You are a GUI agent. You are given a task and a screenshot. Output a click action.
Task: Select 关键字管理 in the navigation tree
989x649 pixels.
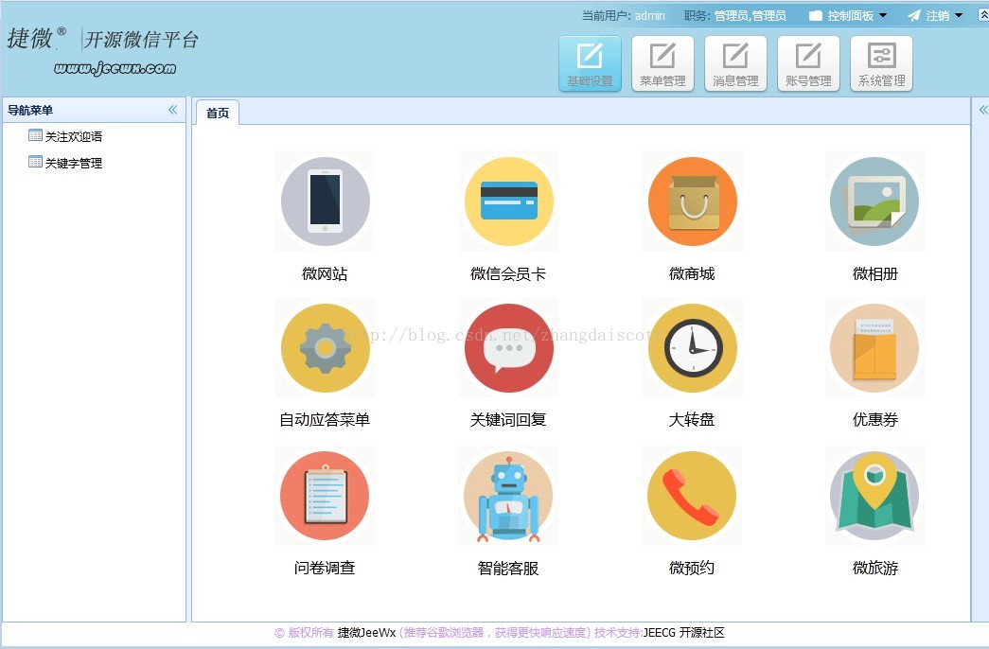point(73,164)
